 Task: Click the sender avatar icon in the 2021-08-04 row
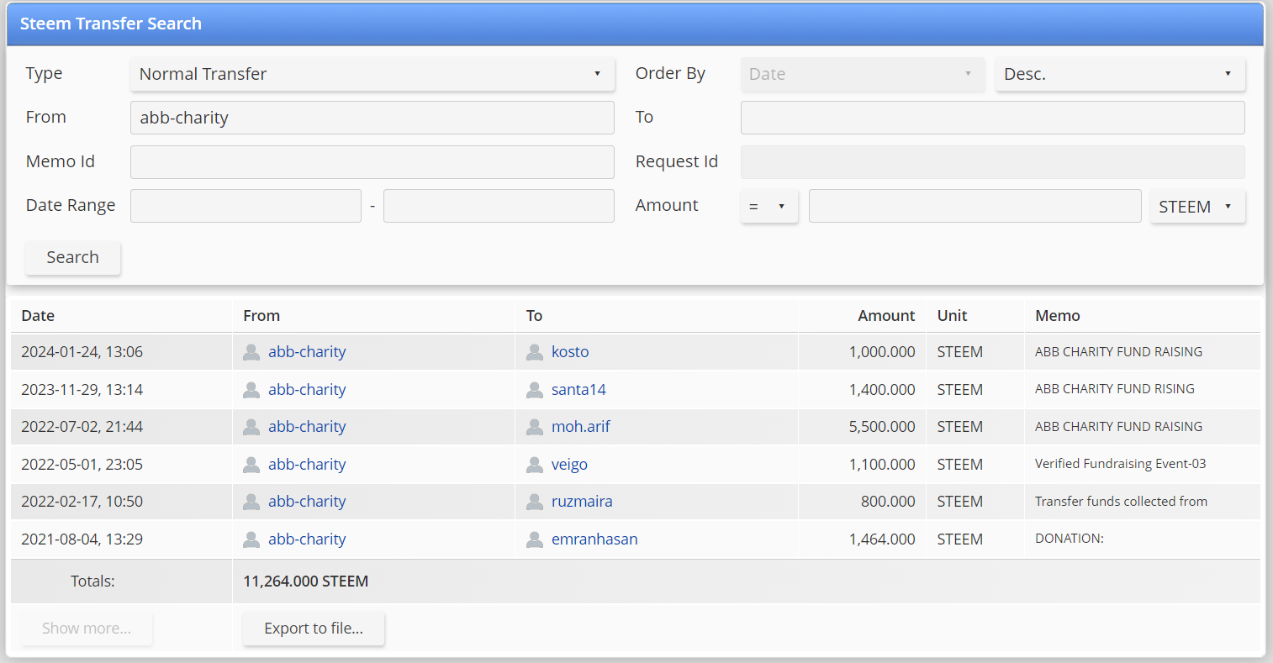tap(251, 539)
